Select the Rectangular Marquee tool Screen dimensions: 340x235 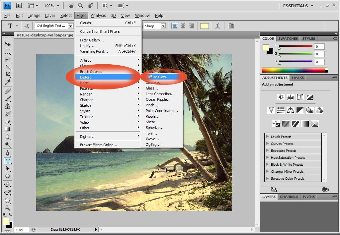point(8,51)
